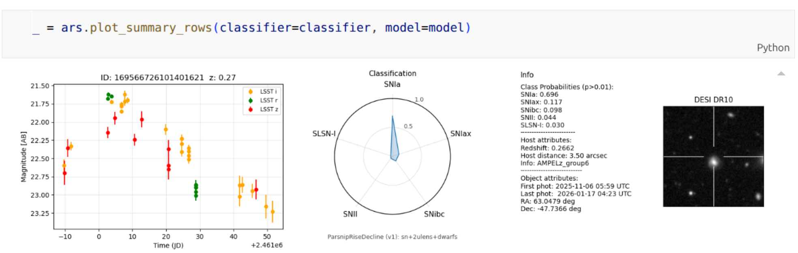
Task: Click the red LSST z legend marker
Action: [x=251, y=109]
